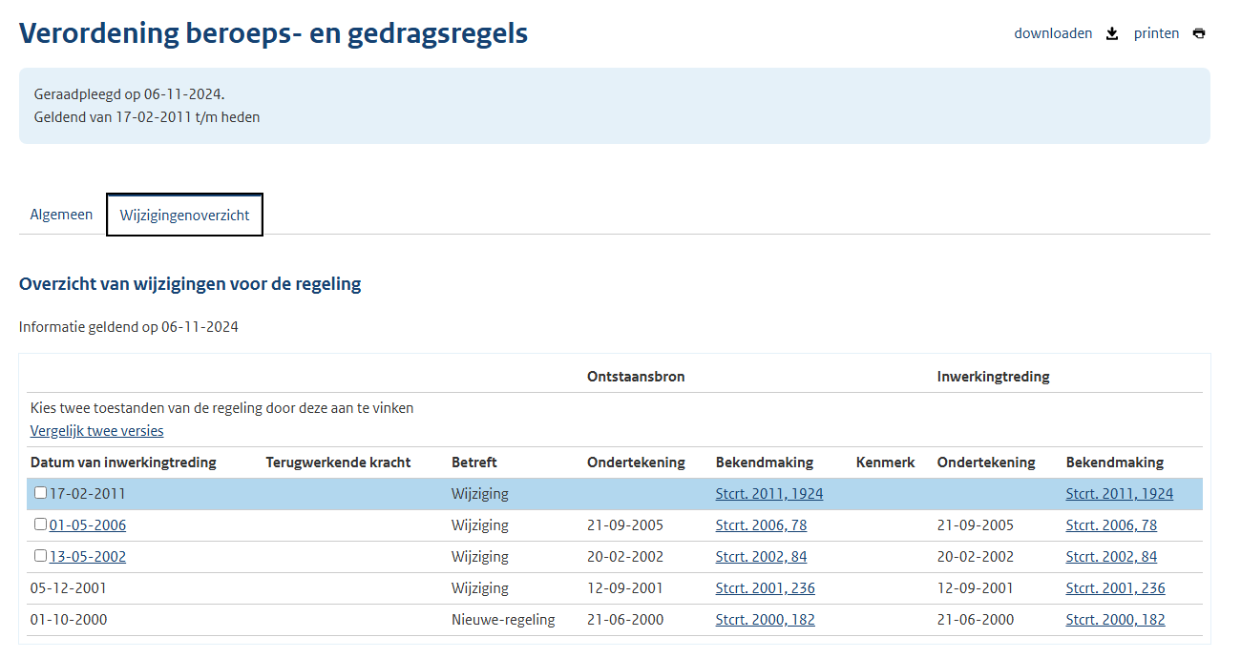Screen dimensions: 1241x658
Task: Open the 13-05-2002 date link
Action: [88, 557]
